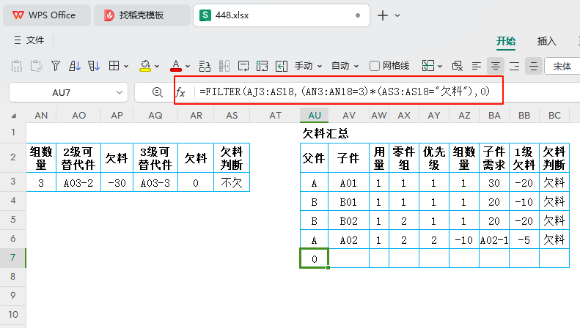
Task: Sort ascending with the A-down arrow icon
Action: (74, 66)
